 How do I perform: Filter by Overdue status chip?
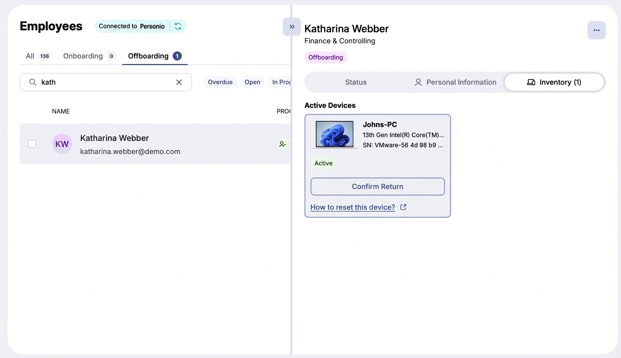(x=220, y=82)
